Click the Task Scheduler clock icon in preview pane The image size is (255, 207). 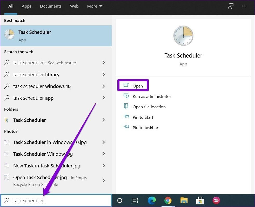pos(183,36)
